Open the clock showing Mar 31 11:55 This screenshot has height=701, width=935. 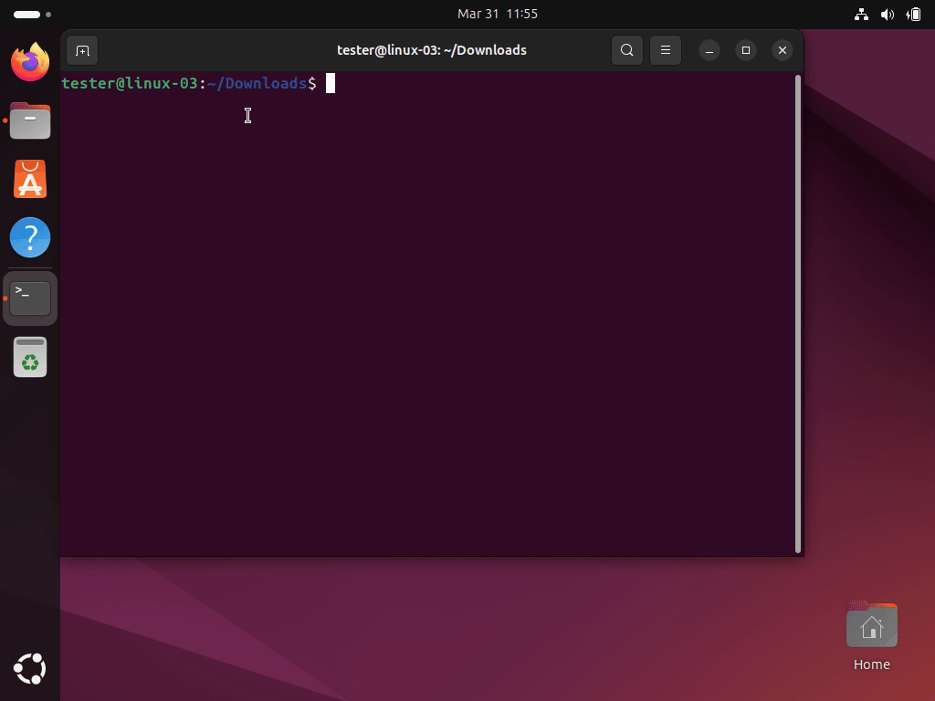click(497, 15)
